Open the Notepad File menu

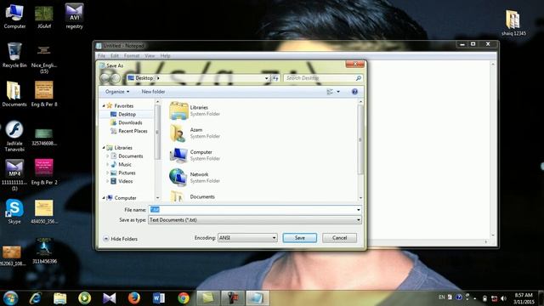tap(102, 55)
